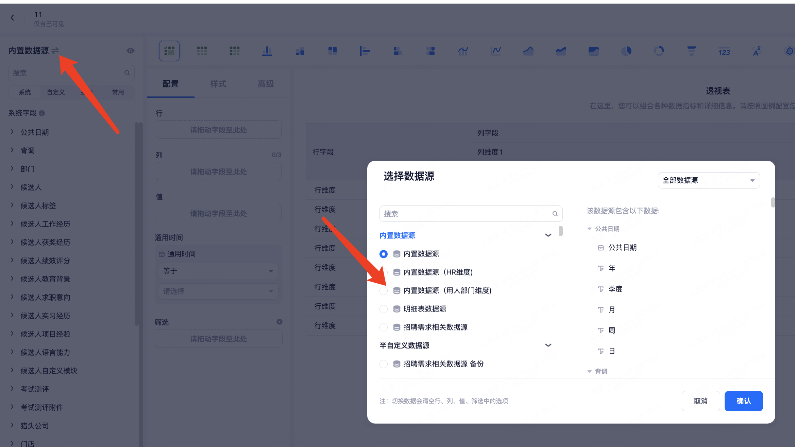Viewport: 795px width, 447px height.
Task: Choose the combo line-bar chart icon
Action: (x=463, y=51)
